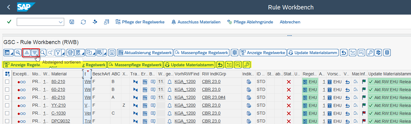Open the information 'i' icon
The image size is (411, 124).
(112, 53)
